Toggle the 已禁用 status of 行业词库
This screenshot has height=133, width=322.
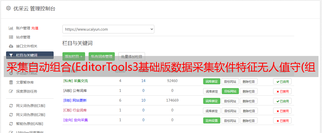(282, 111)
